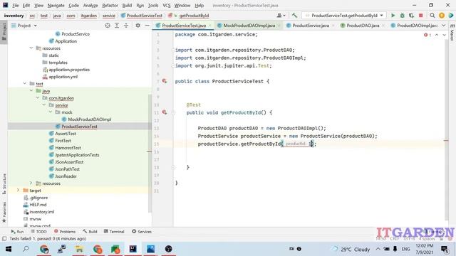Open the Problems tool window

pyautogui.click(x=65, y=232)
